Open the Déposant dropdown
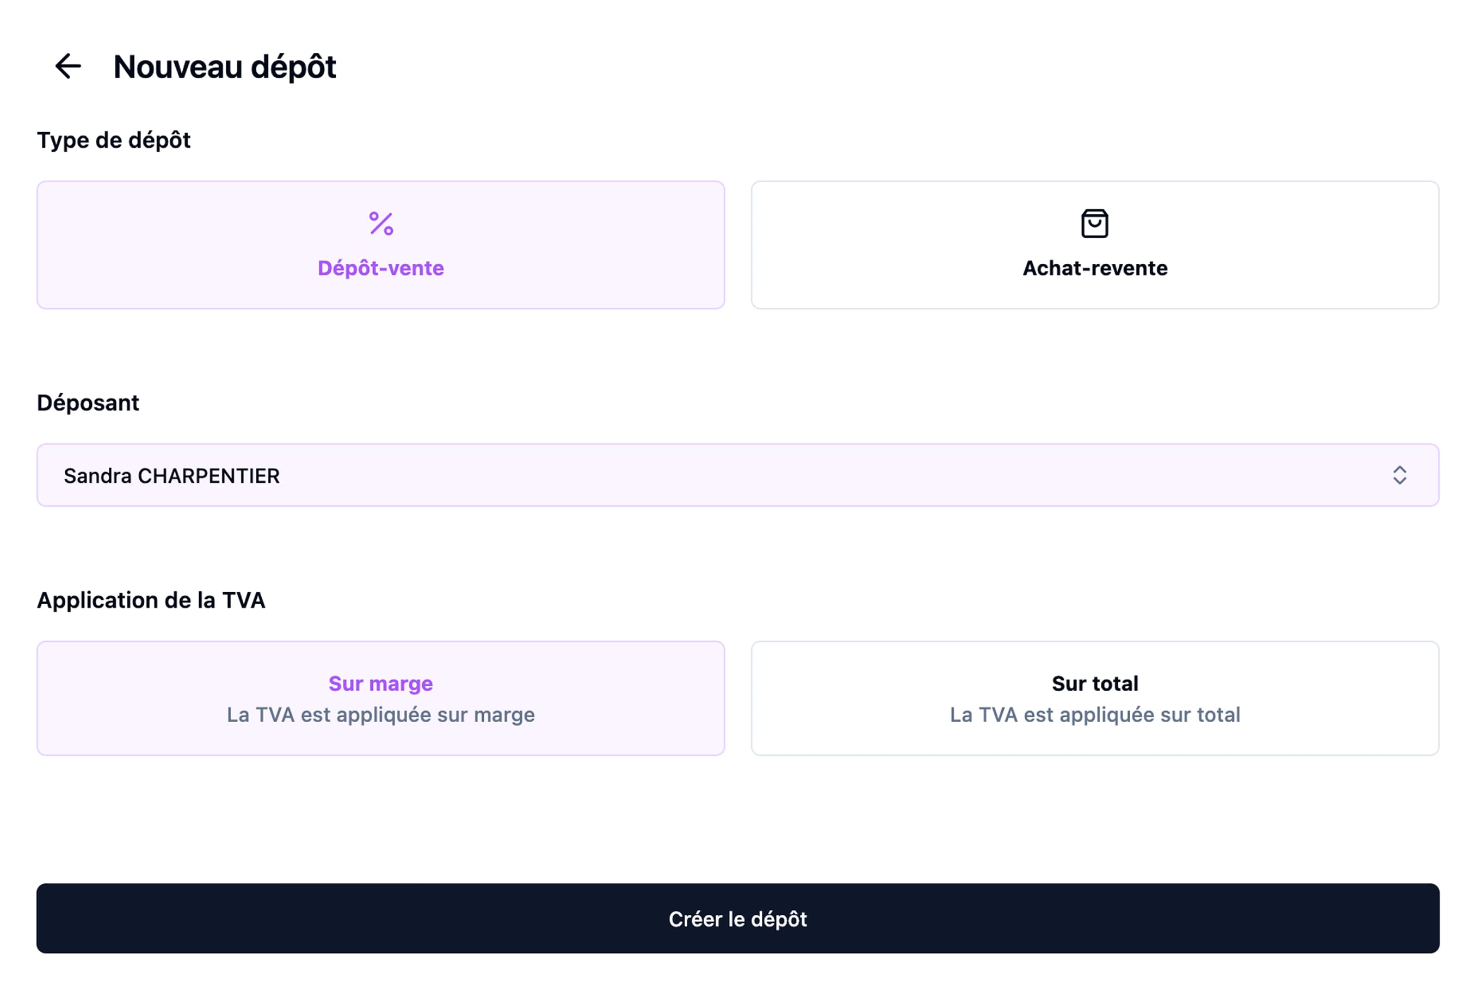This screenshot has height=986, width=1473. tap(737, 475)
